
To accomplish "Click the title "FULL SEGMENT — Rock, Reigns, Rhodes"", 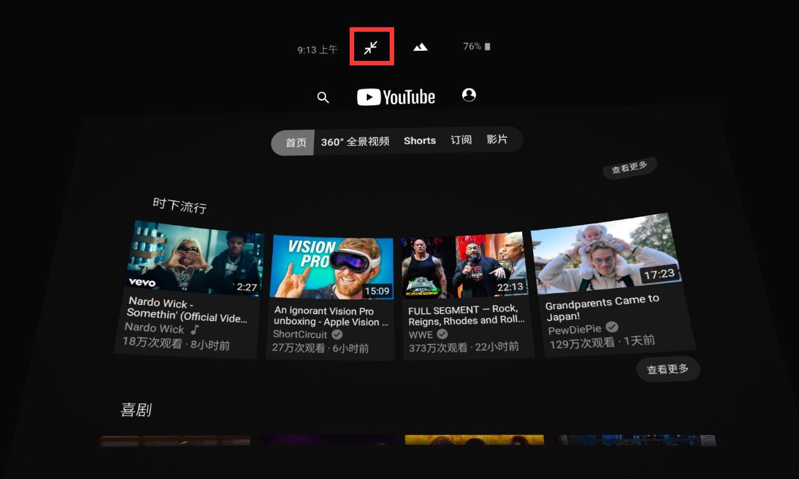I will 466,315.
